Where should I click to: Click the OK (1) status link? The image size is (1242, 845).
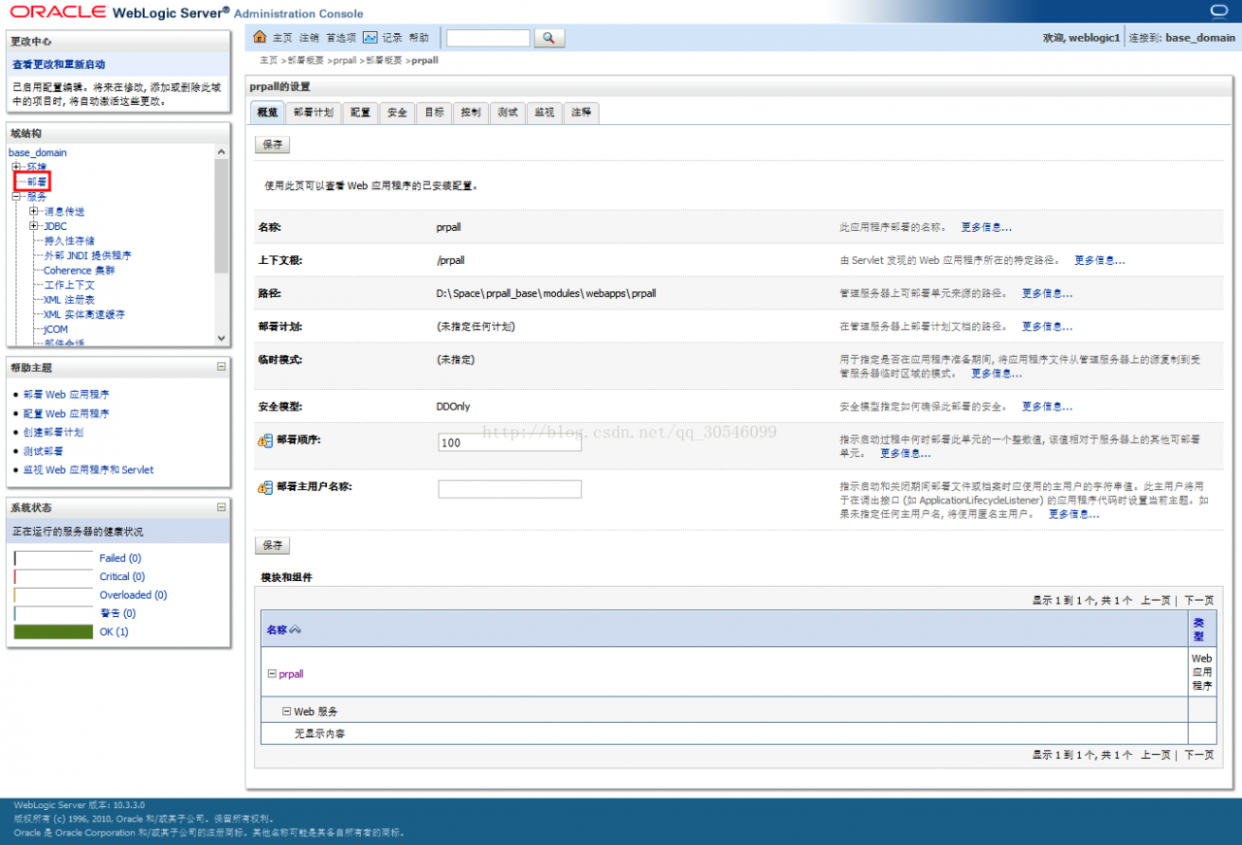coord(114,632)
